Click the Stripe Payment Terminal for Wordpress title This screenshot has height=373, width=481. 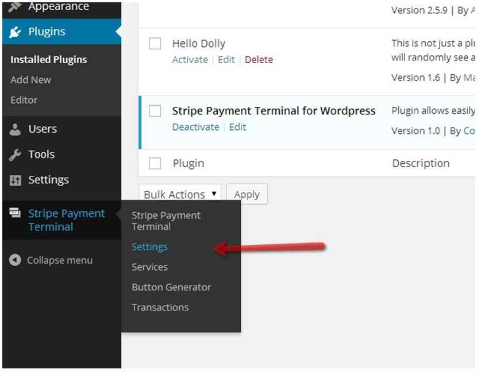(274, 111)
